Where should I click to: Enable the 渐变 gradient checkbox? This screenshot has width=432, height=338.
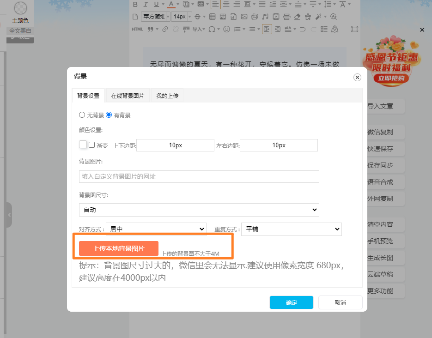[x=92, y=145]
